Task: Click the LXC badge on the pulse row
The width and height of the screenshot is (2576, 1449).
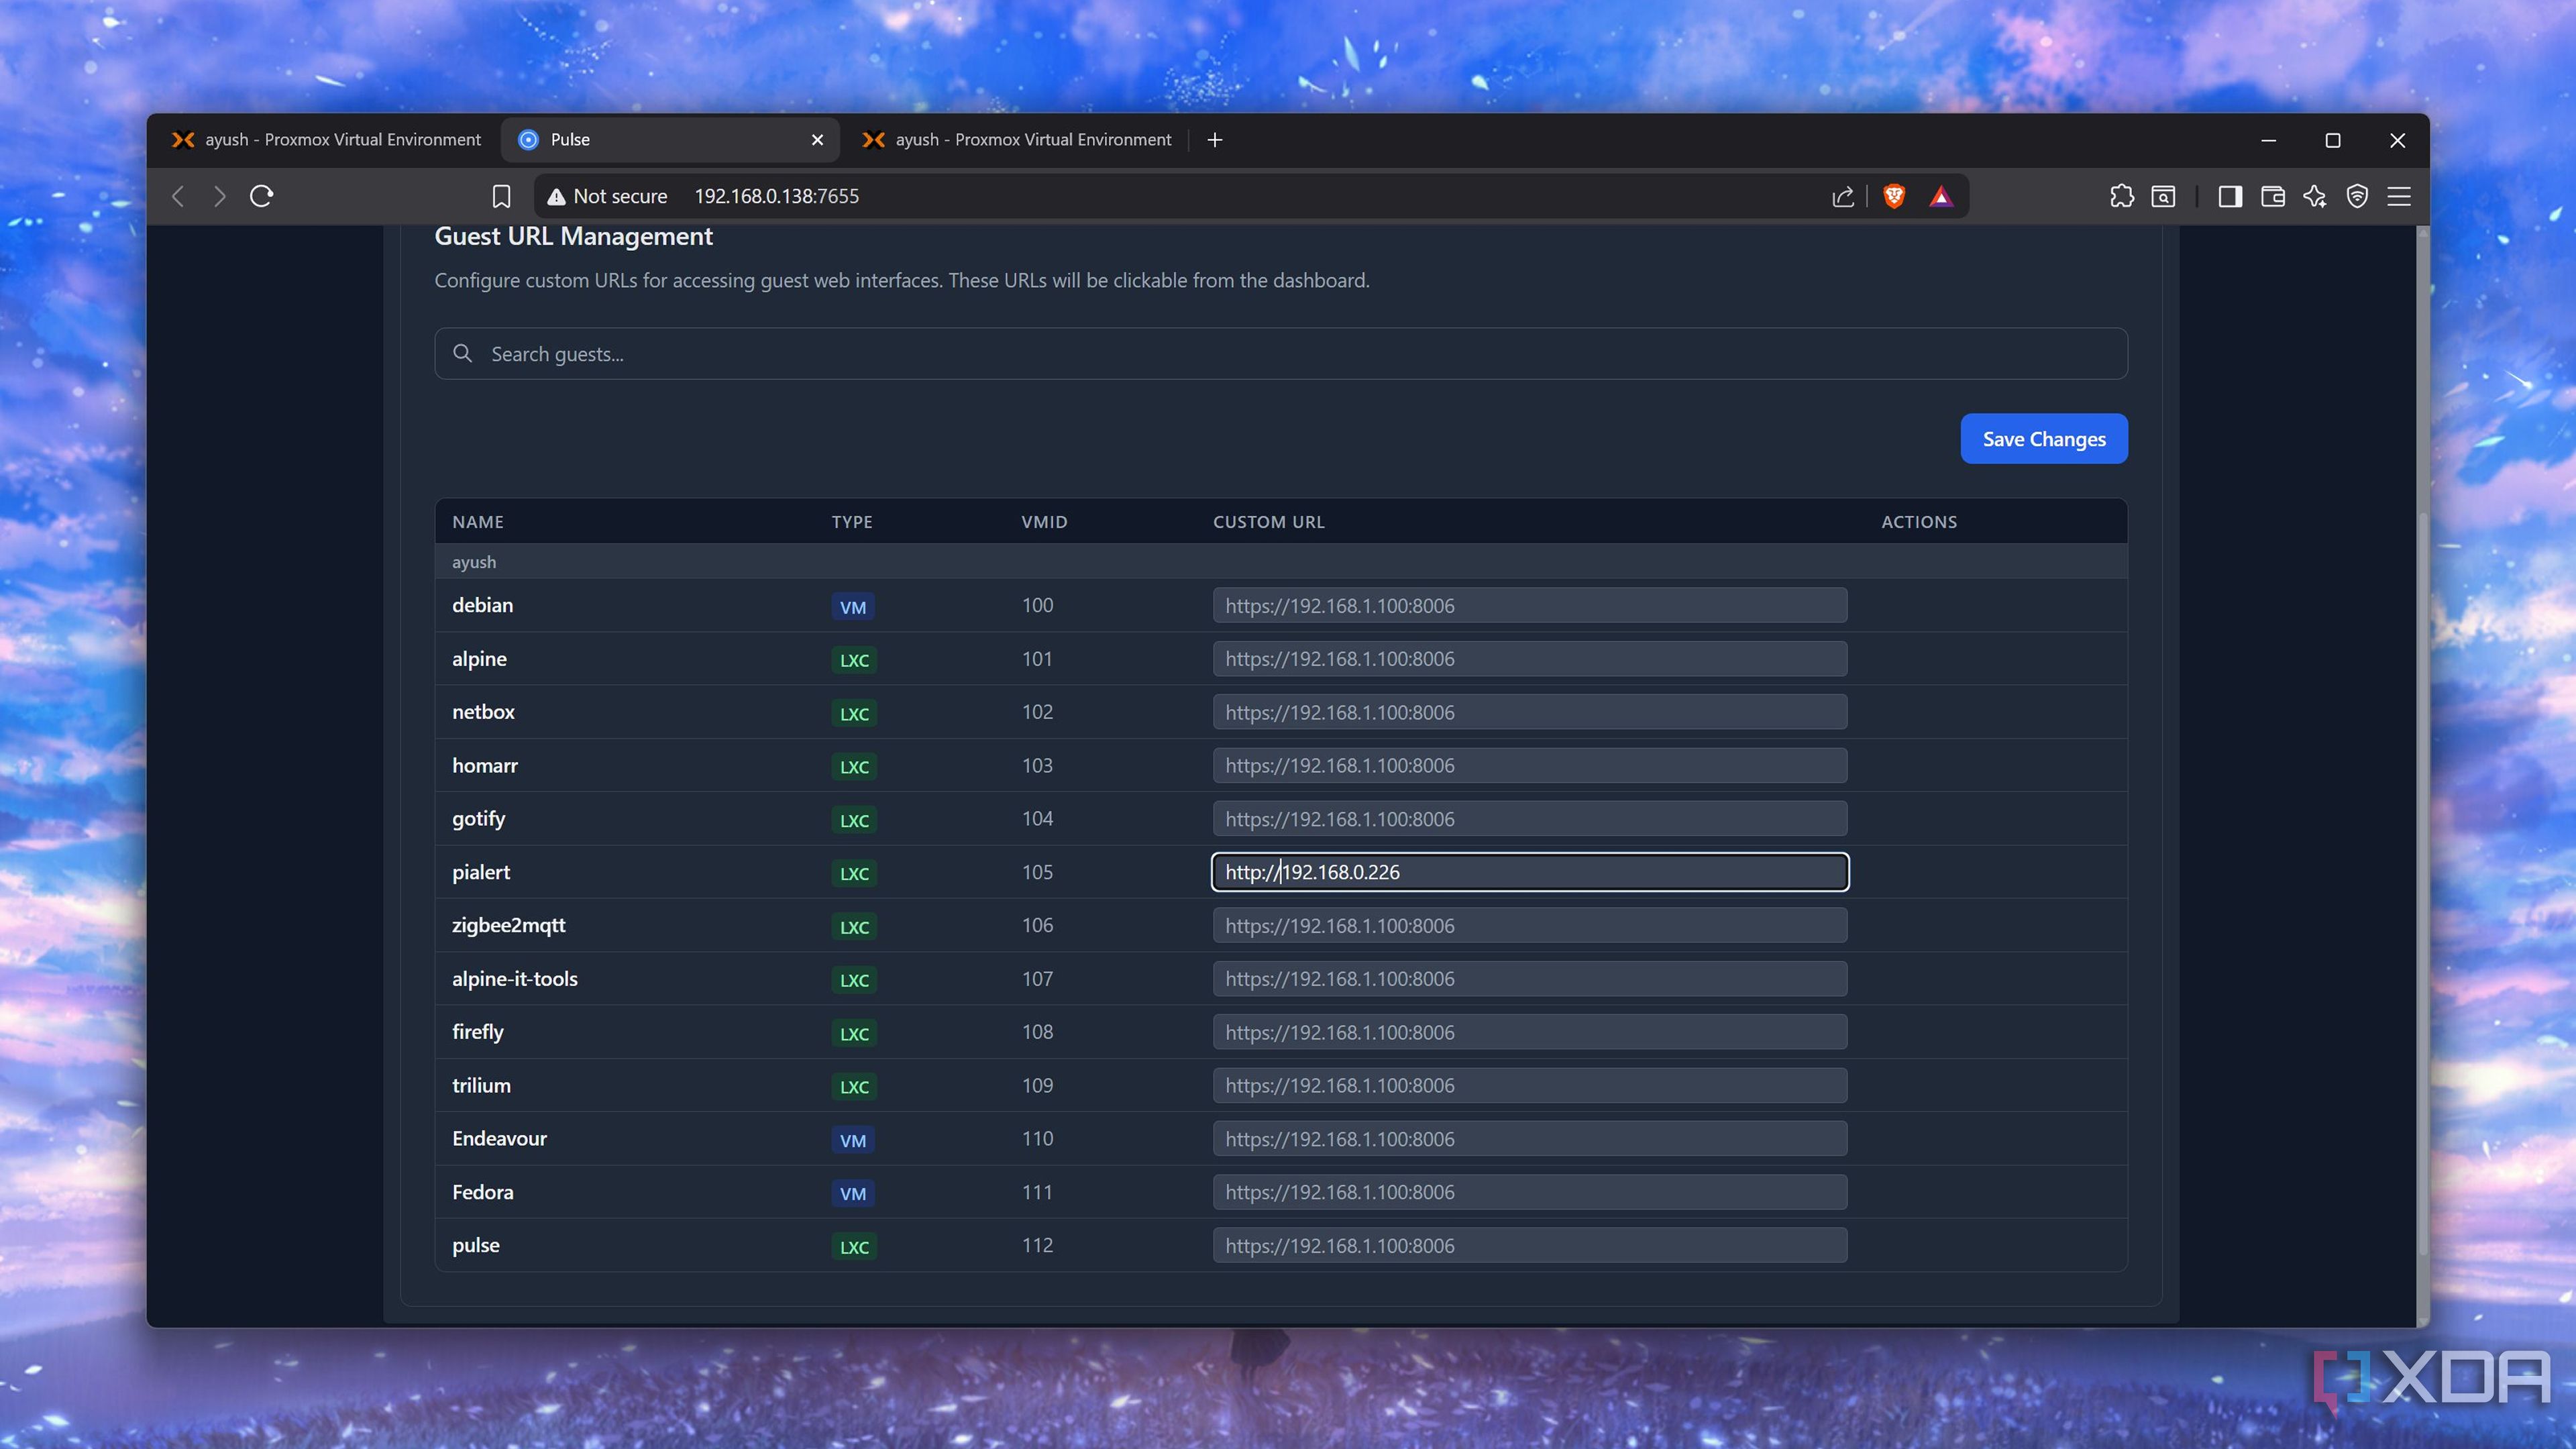Action: pos(854,1247)
